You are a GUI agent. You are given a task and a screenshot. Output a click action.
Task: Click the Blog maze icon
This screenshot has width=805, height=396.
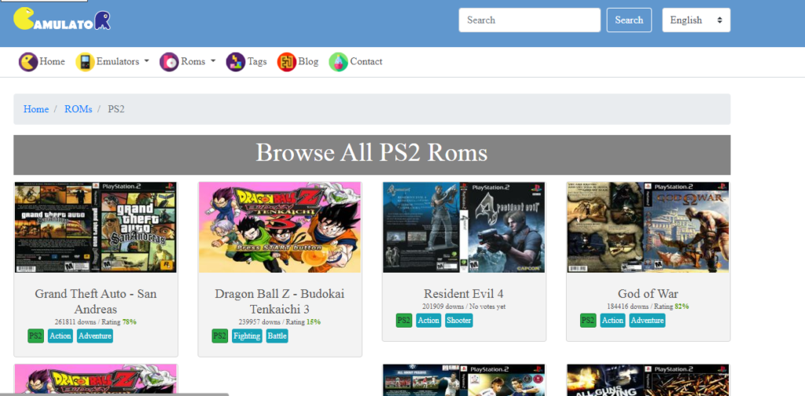(286, 62)
